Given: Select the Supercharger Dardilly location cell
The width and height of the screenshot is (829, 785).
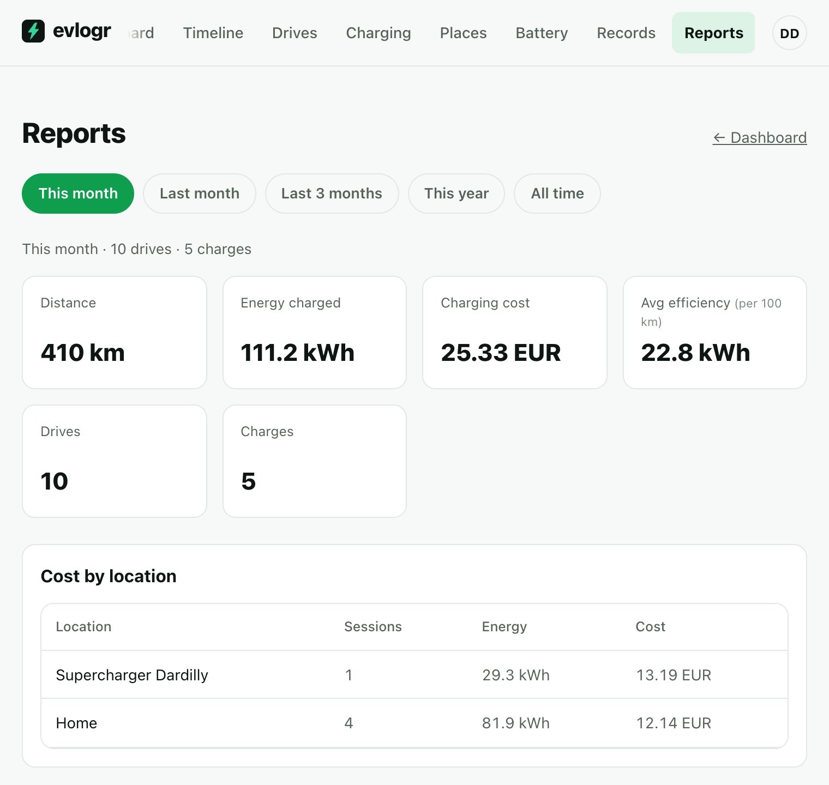Looking at the screenshot, I should point(132,675).
